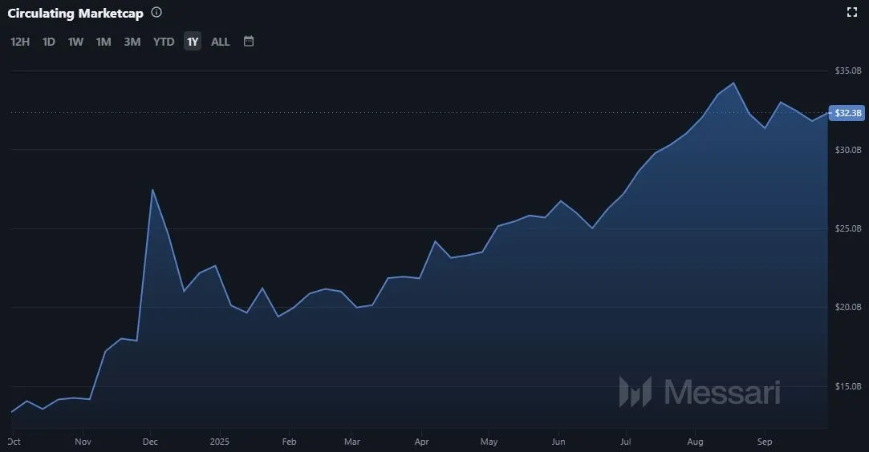
Task: Click the $32.3B current value label
Action: click(848, 113)
